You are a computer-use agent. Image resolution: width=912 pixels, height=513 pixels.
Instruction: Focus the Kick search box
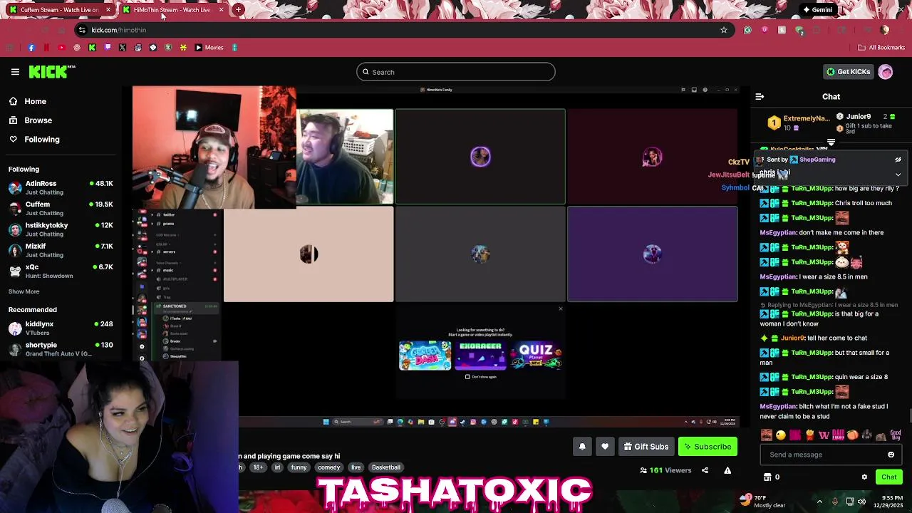[456, 72]
